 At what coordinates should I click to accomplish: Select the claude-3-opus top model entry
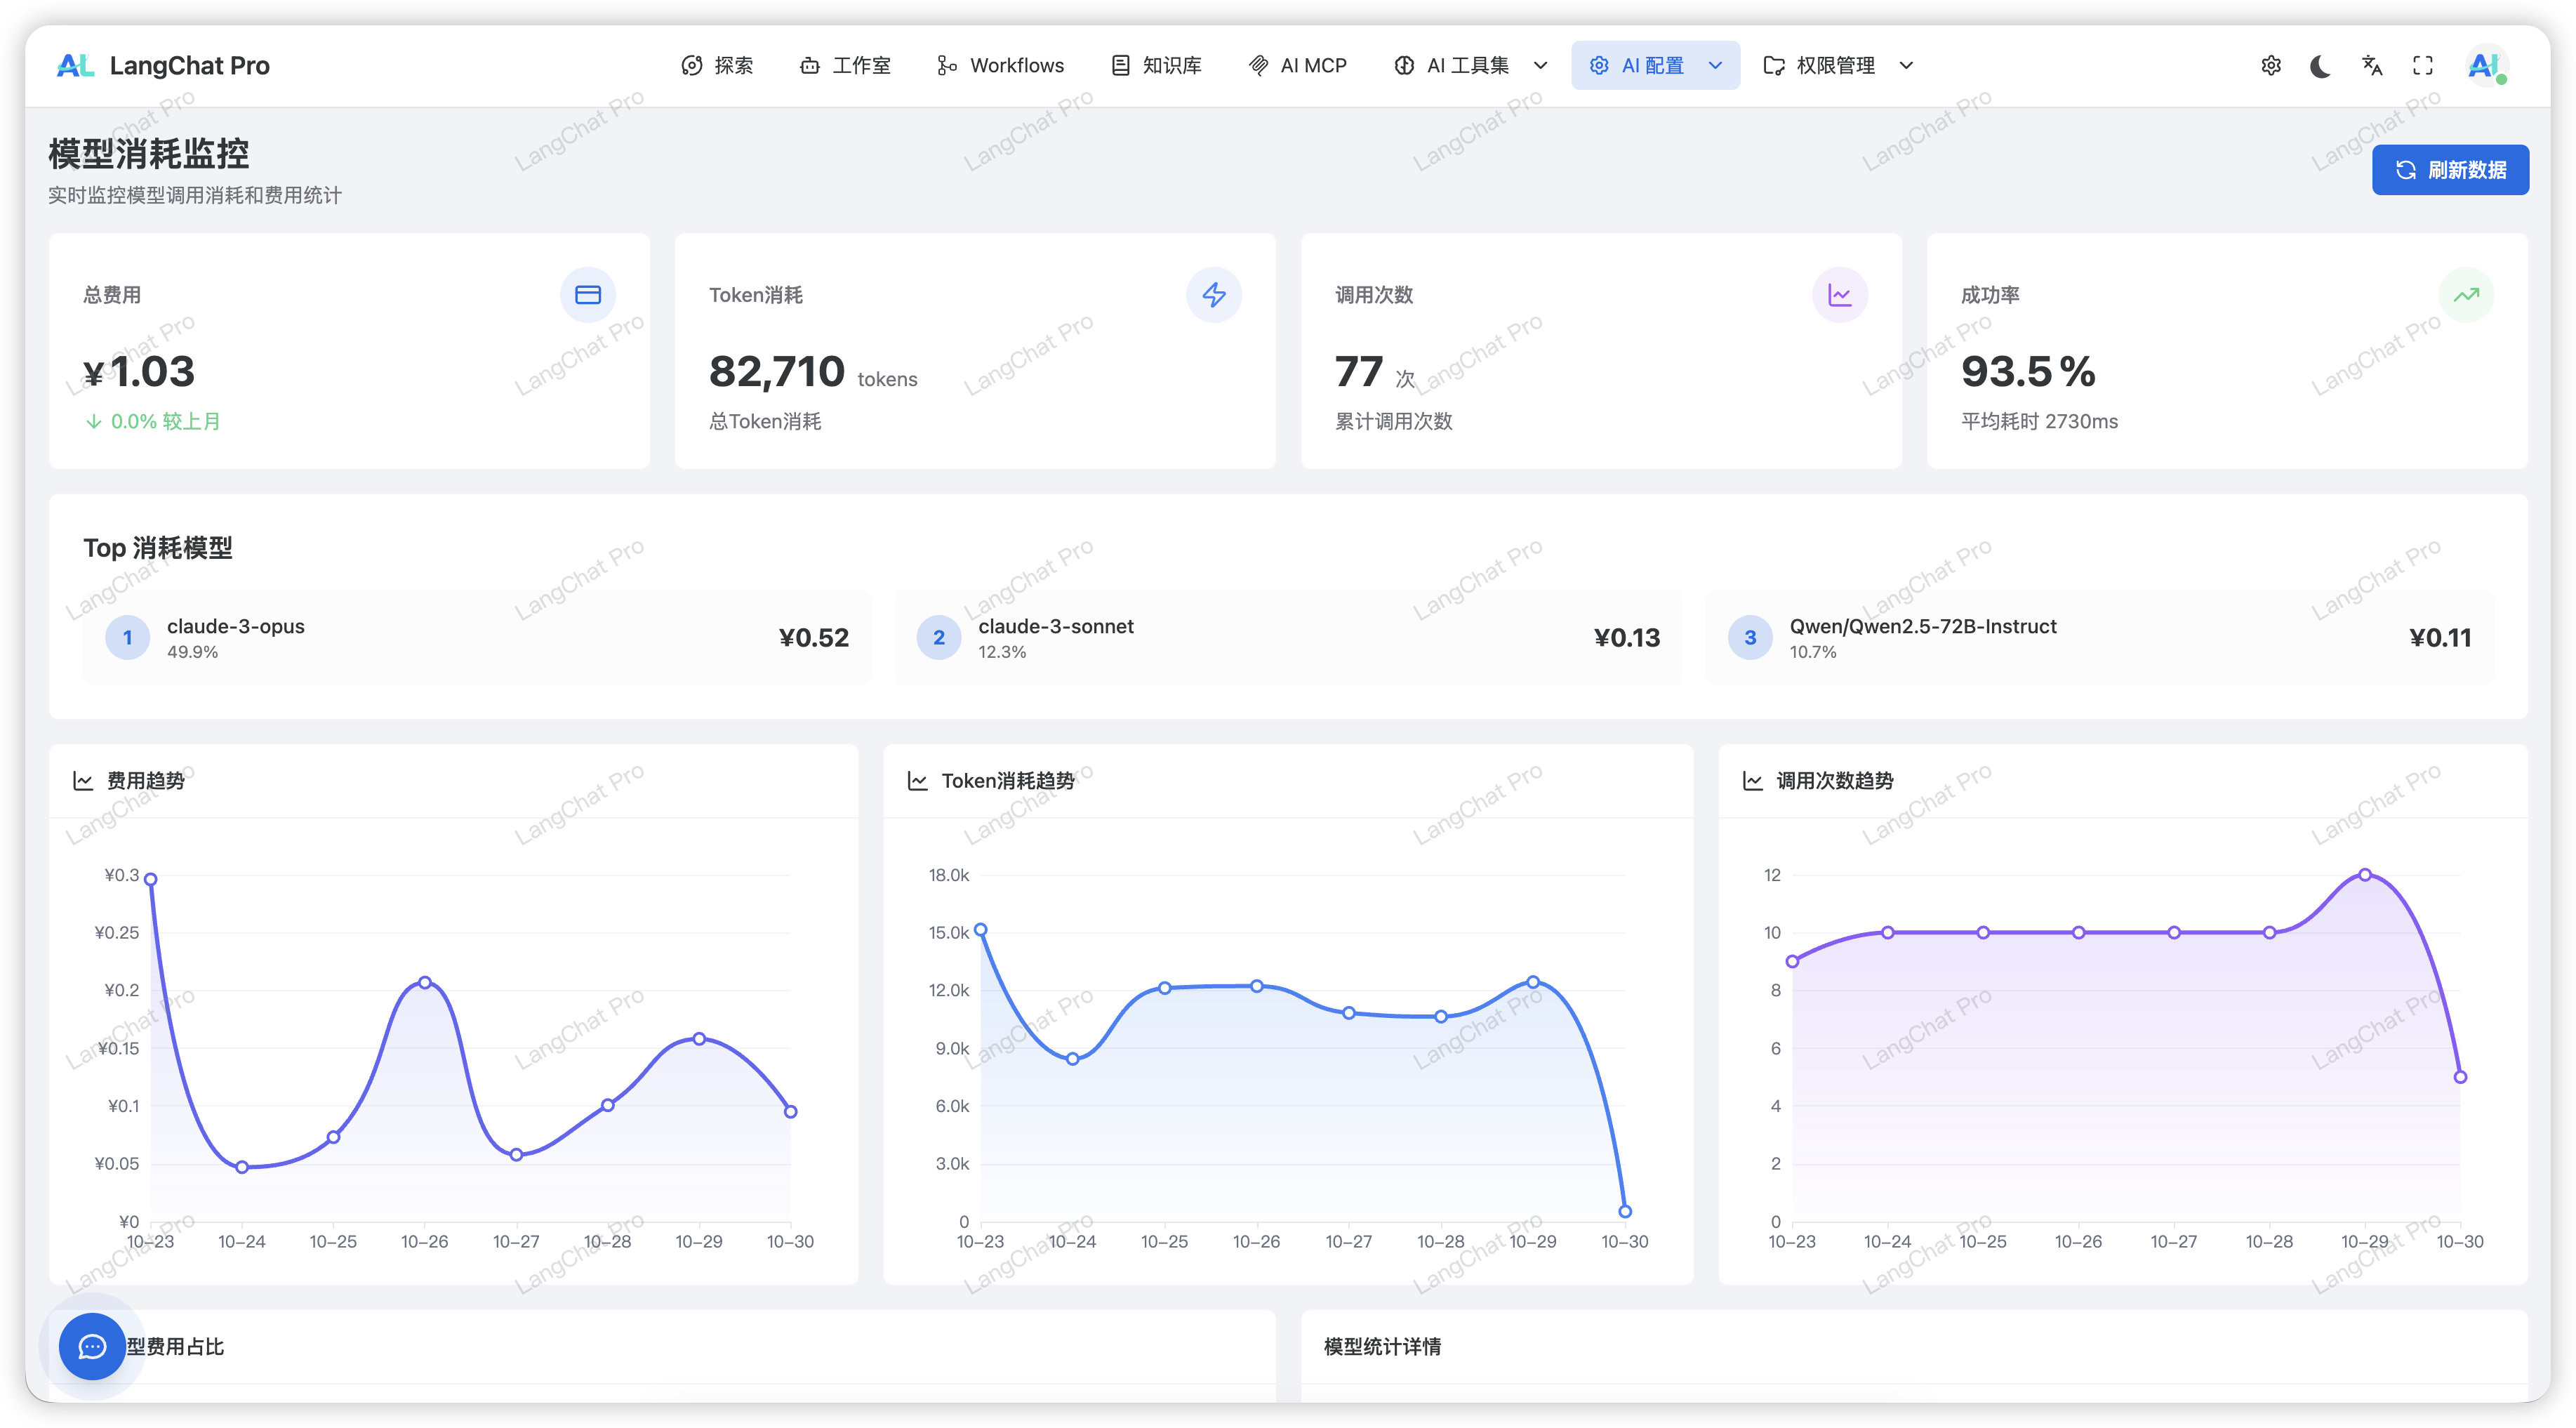click(477, 638)
